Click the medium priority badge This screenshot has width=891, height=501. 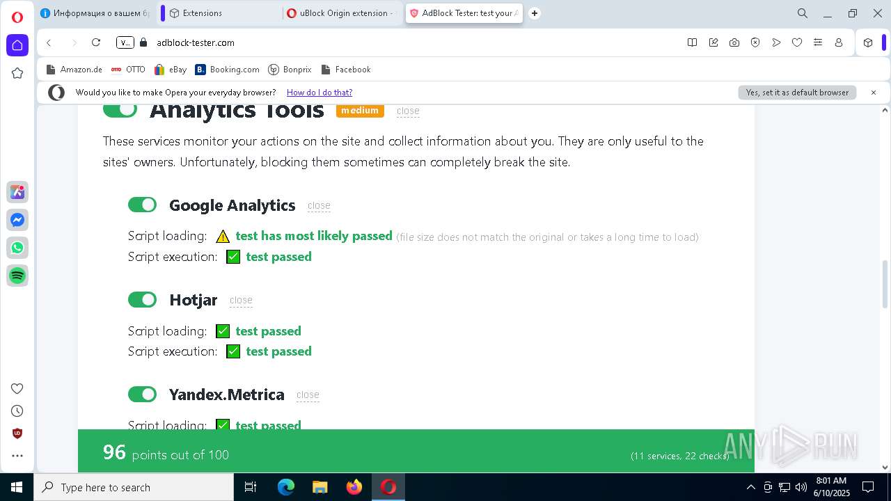coord(360,111)
